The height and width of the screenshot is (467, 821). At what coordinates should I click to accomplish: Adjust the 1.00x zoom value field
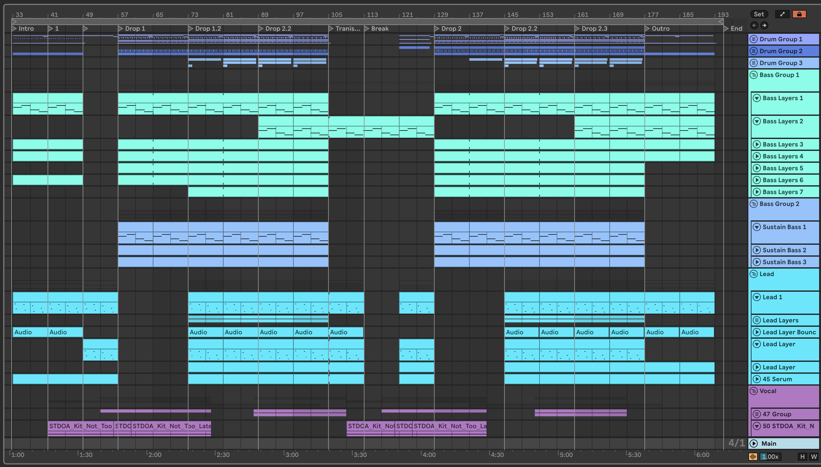pos(770,456)
